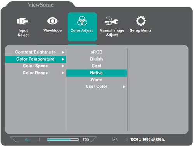Open Manual Image Adjust tools icon

111,21
